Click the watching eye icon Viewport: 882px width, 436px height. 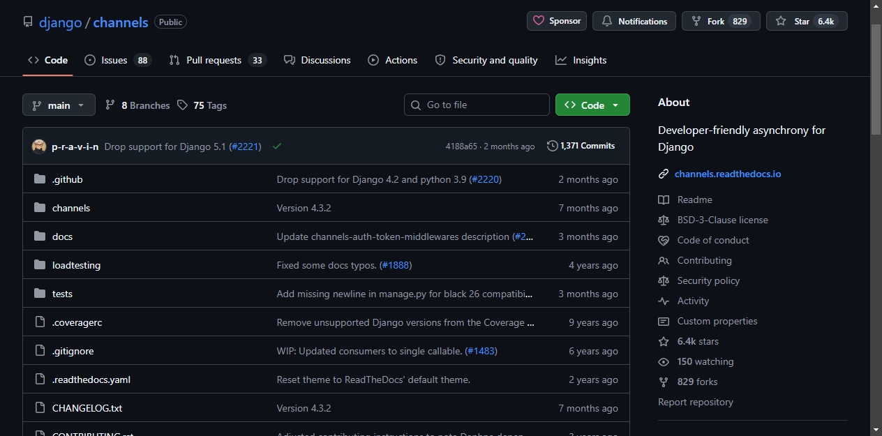click(x=664, y=361)
